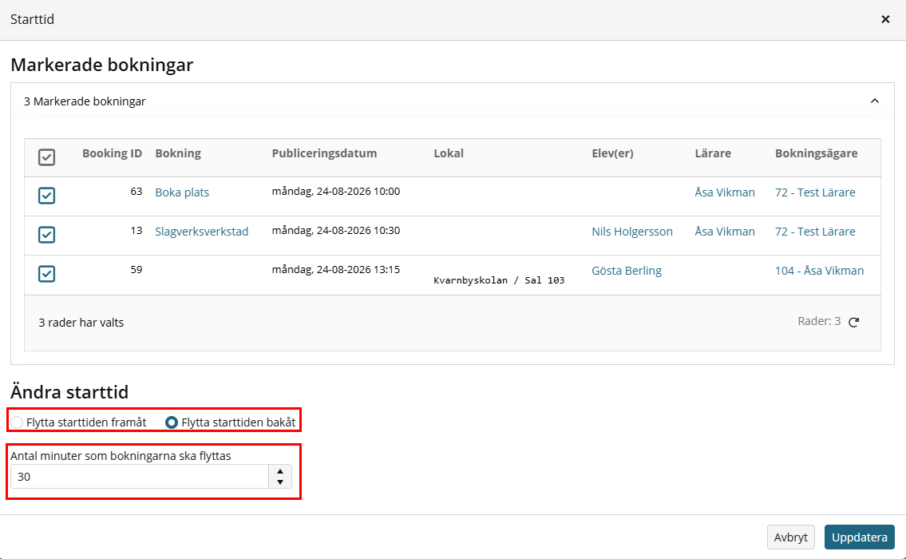This screenshot has height=559, width=906.
Task: Click the Avbryt button
Action: 790,537
